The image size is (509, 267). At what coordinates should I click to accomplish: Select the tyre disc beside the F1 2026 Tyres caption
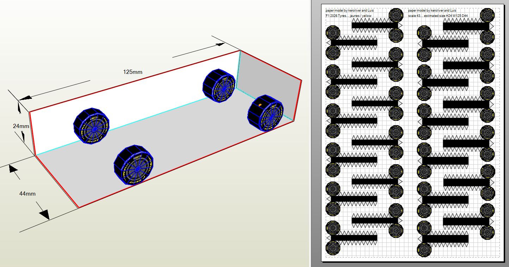396,15
